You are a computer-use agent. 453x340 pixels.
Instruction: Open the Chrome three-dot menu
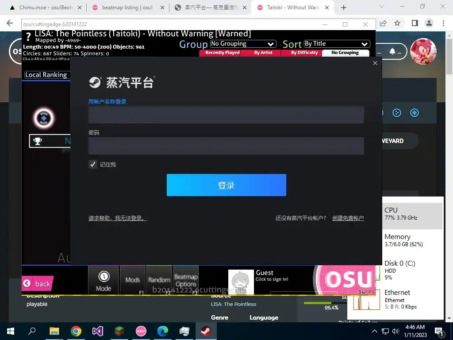[x=443, y=23]
